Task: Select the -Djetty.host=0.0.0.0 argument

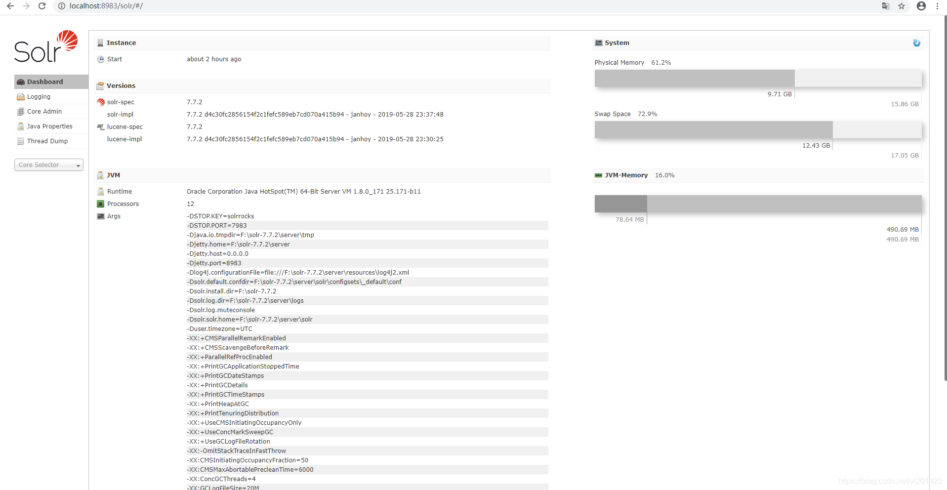Action: click(x=217, y=254)
